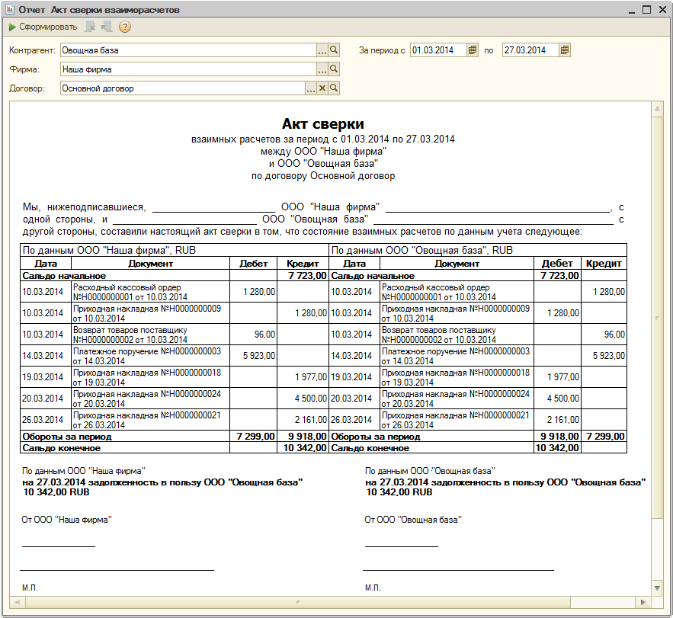Clear the Договор field with X icon

tap(322, 88)
